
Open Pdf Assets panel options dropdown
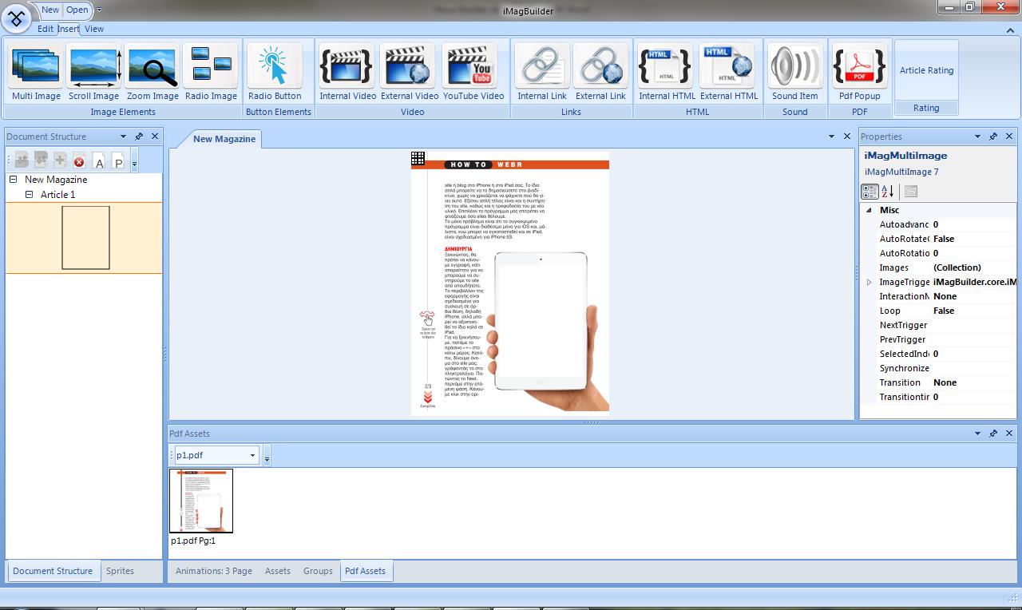[x=977, y=434]
